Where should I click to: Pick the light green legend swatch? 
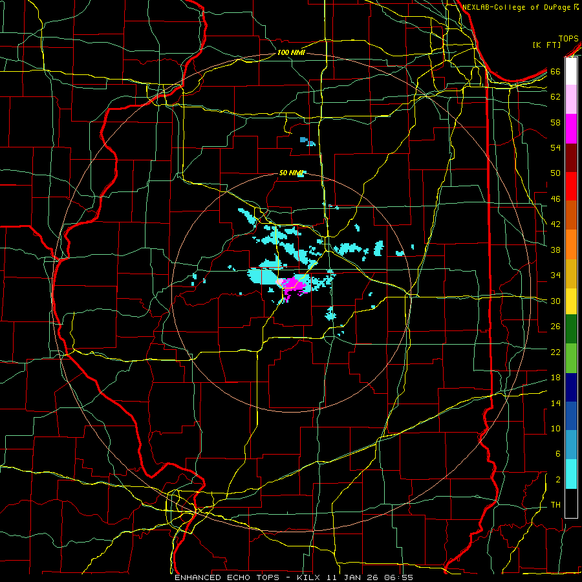[x=571, y=358]
